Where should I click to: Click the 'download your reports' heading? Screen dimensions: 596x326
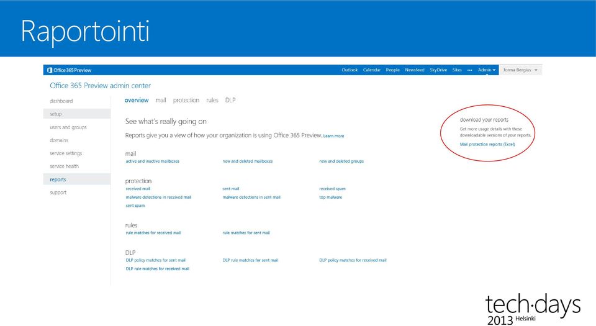click(x=484, y=120)
